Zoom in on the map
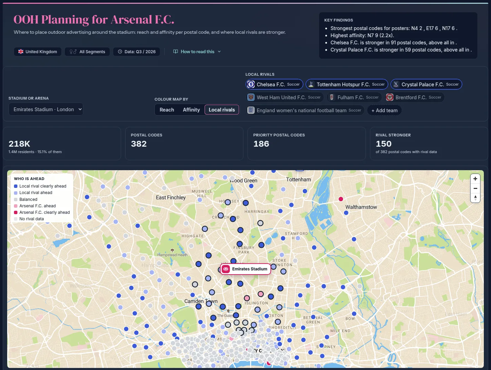Image resolution: width=491 pixels, height=370 pixels. [x=475, y=179]
